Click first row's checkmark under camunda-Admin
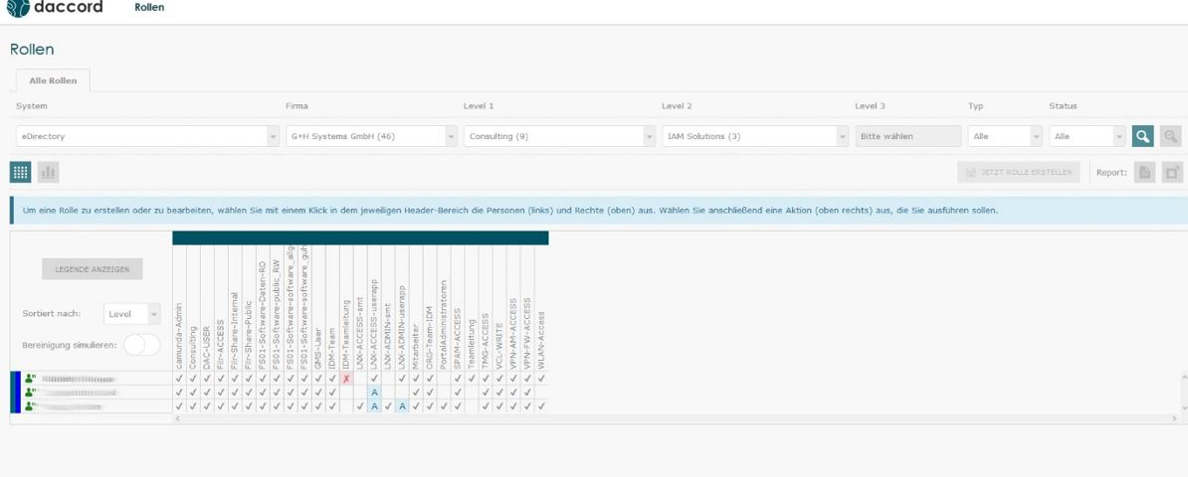This screenshot has width=1188, height=477. click(179, 379)
